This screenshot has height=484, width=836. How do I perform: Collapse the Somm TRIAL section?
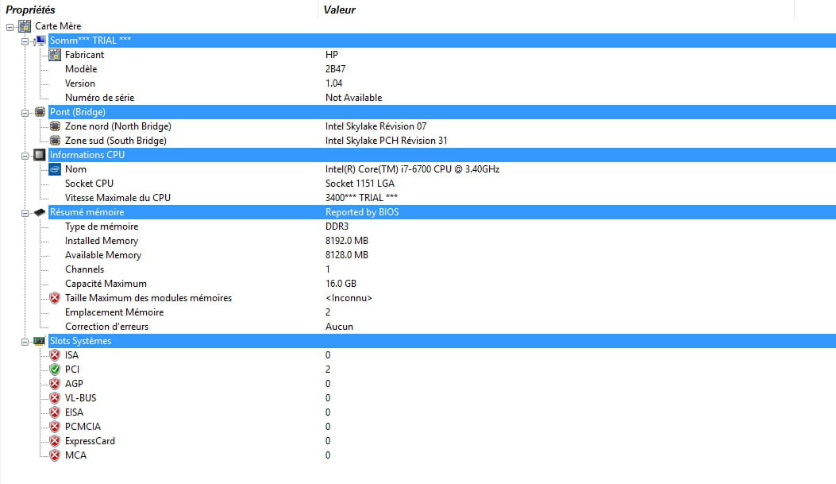click(25, 41)
